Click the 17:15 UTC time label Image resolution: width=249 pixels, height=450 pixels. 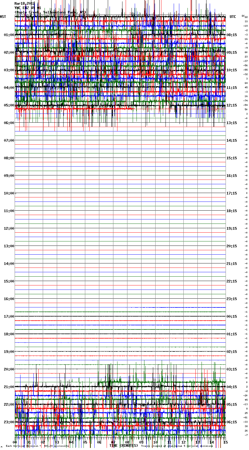click(x=232, y=193)
